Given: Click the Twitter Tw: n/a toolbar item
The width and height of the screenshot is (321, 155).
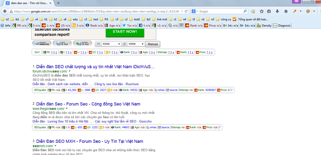Looking at the screenshot, I should (x=129, y=26).
